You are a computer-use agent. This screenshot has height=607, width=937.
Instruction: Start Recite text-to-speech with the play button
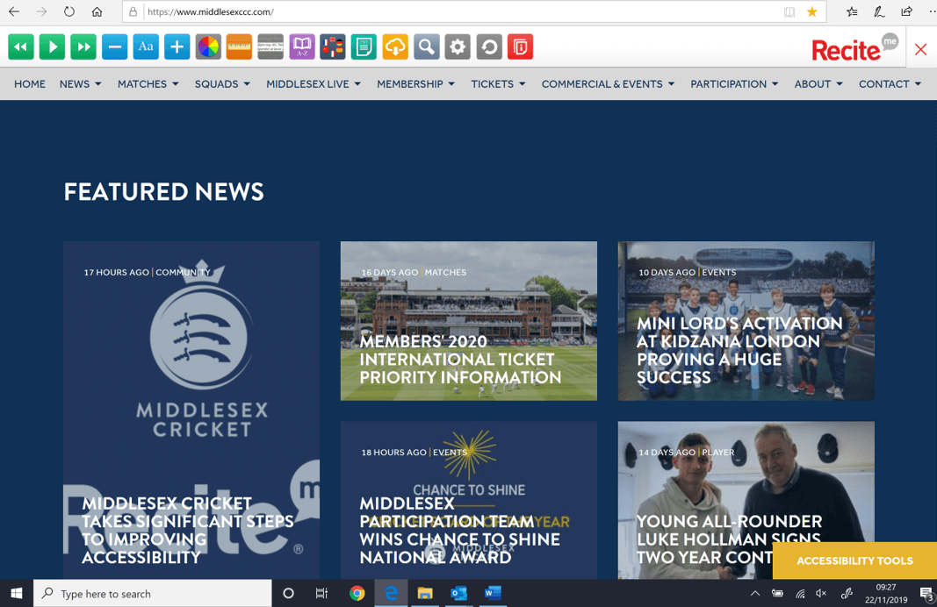52,46
